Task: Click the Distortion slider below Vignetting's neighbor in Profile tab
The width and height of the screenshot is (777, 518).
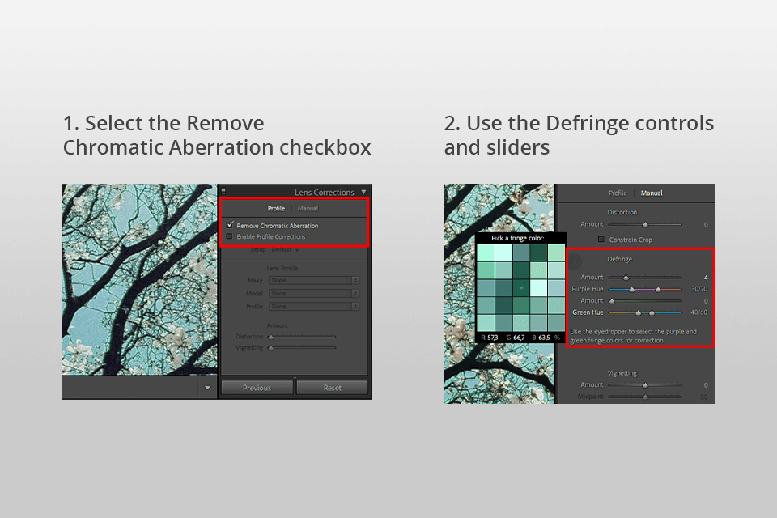Action: pyautogui.click(x=302, y=337)
